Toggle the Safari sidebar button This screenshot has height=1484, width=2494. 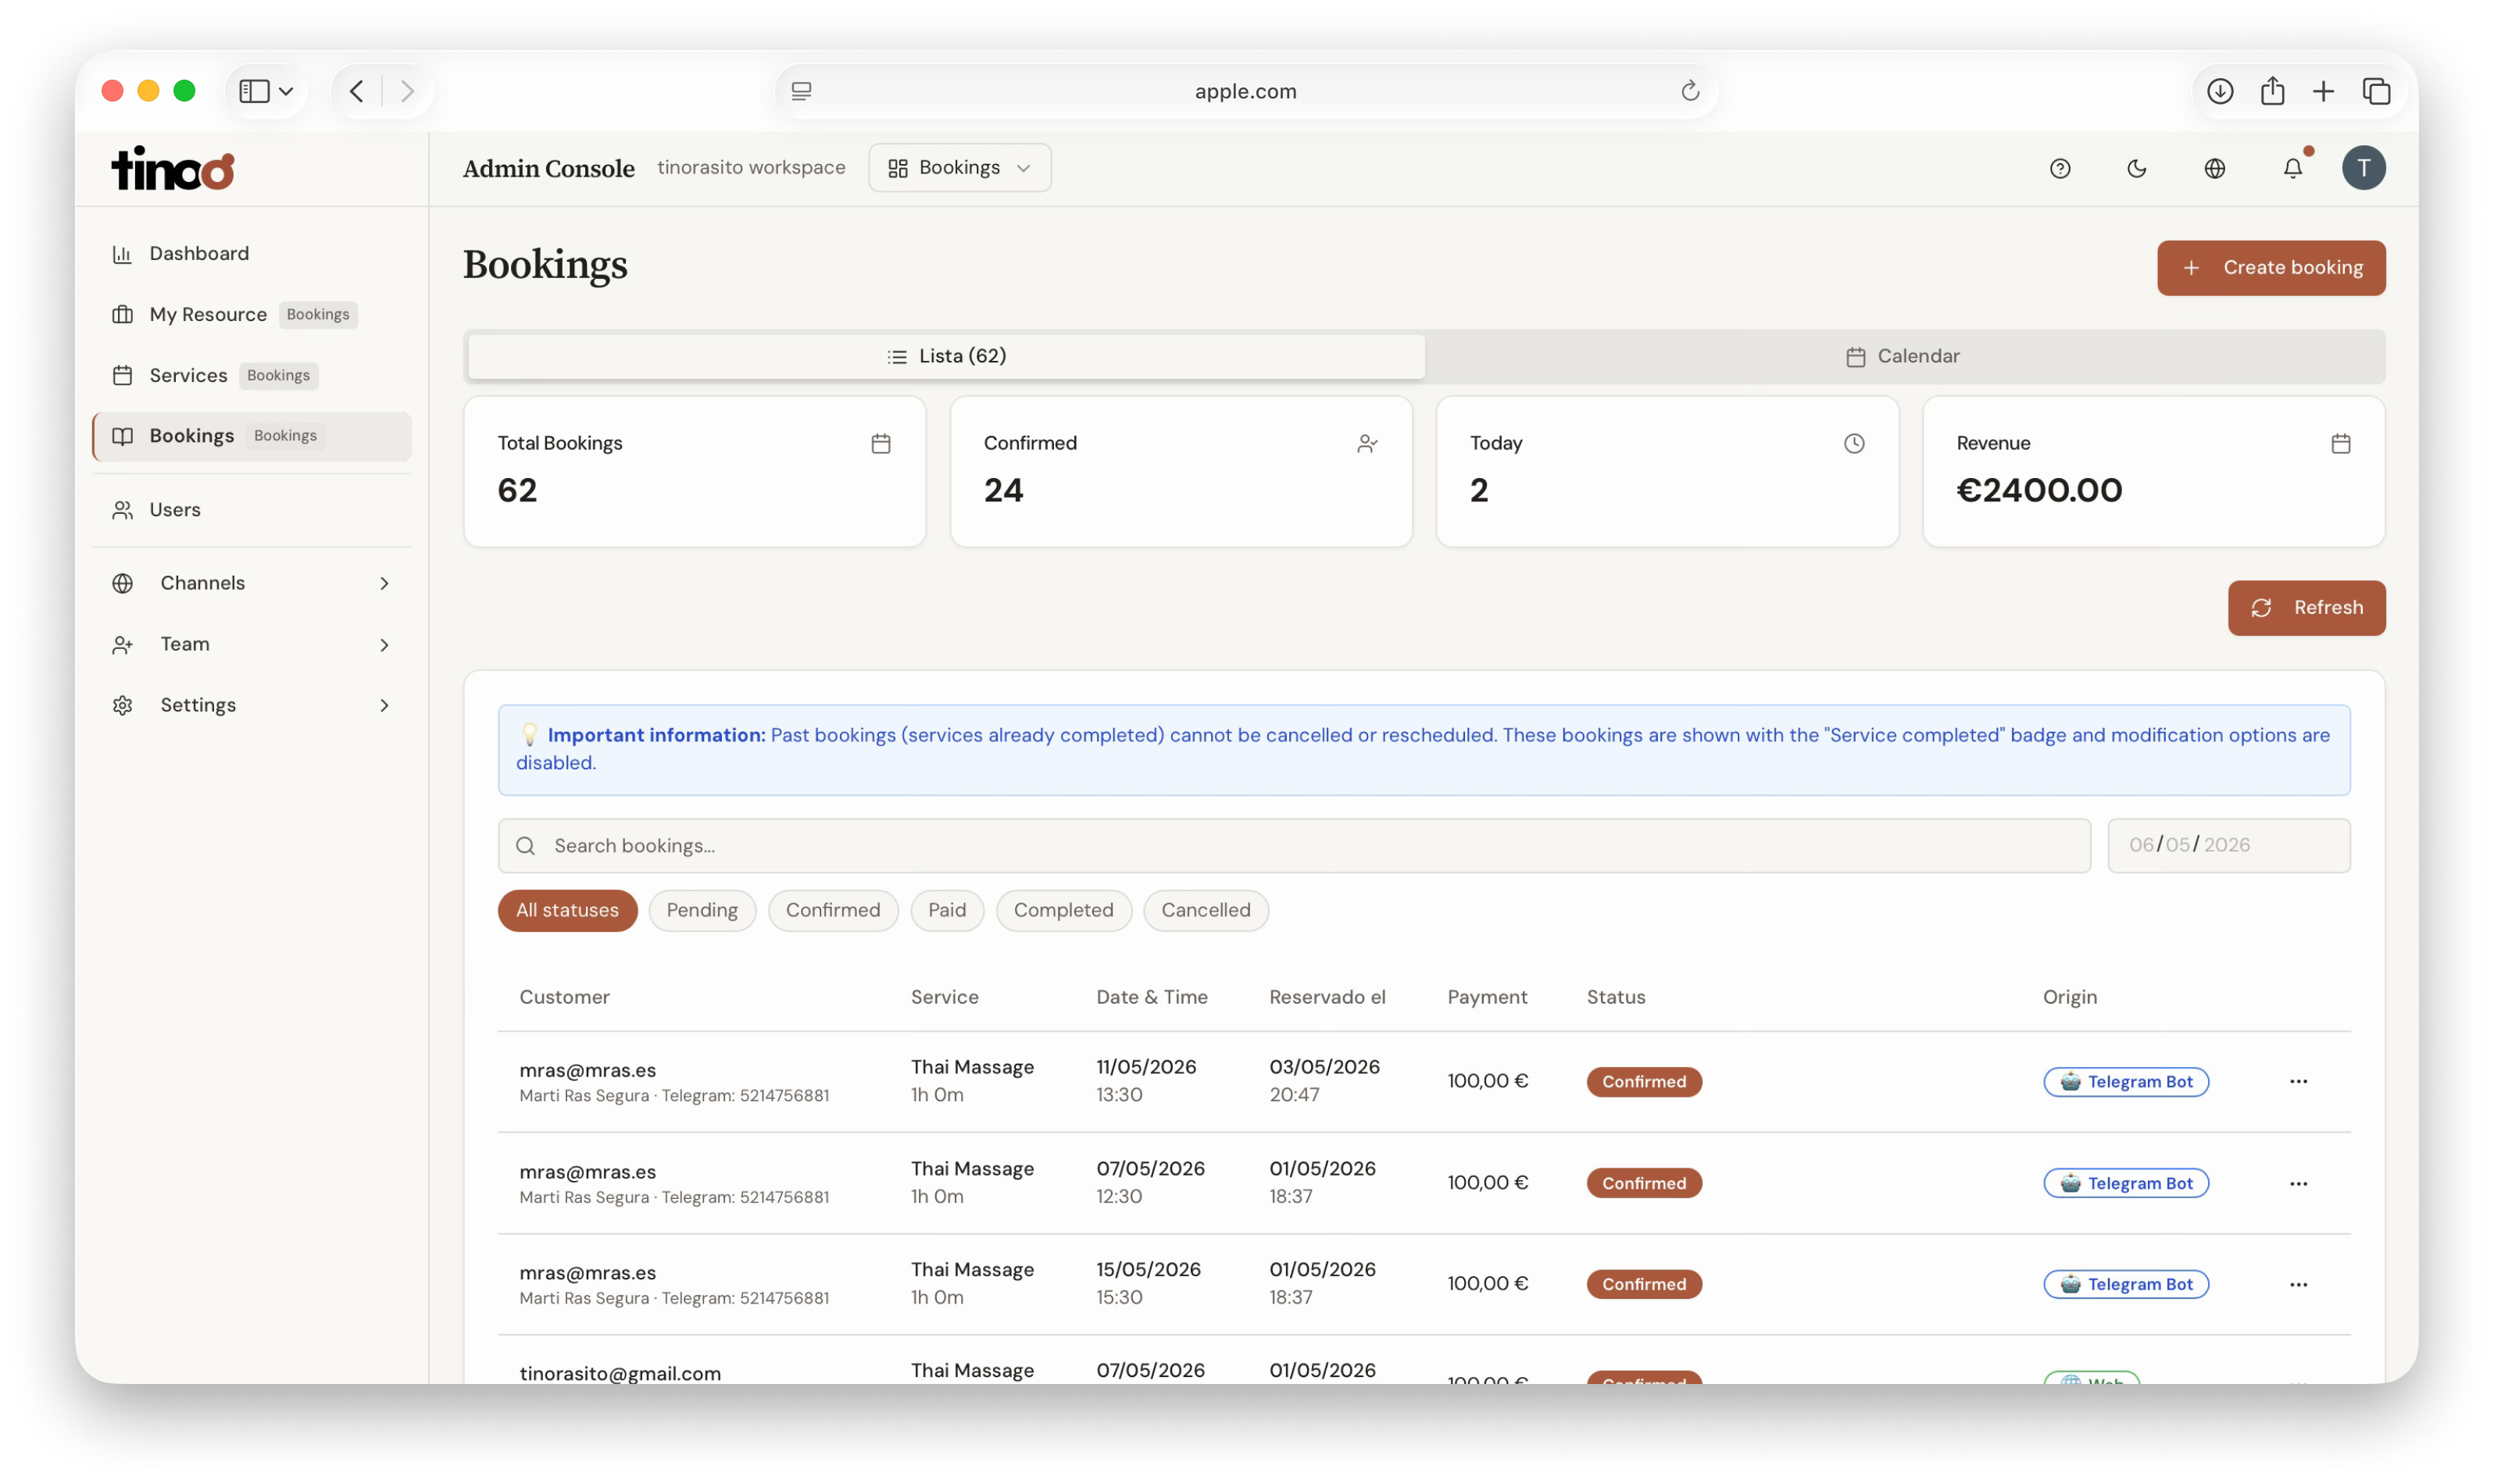pos(254,91)
